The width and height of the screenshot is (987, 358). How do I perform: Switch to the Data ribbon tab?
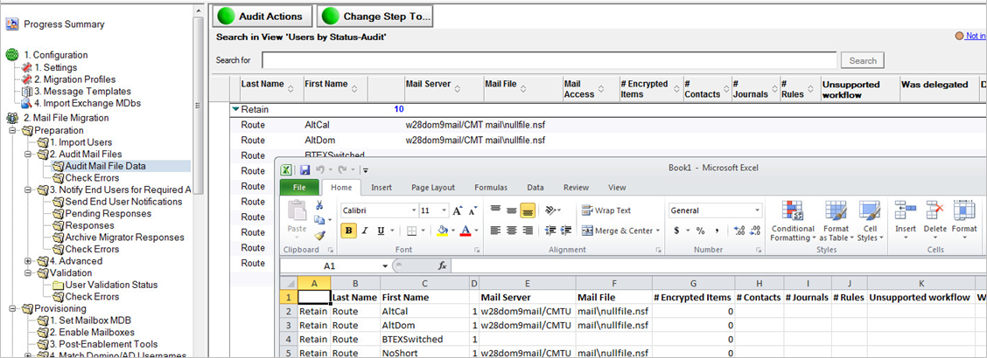point(535,187)
